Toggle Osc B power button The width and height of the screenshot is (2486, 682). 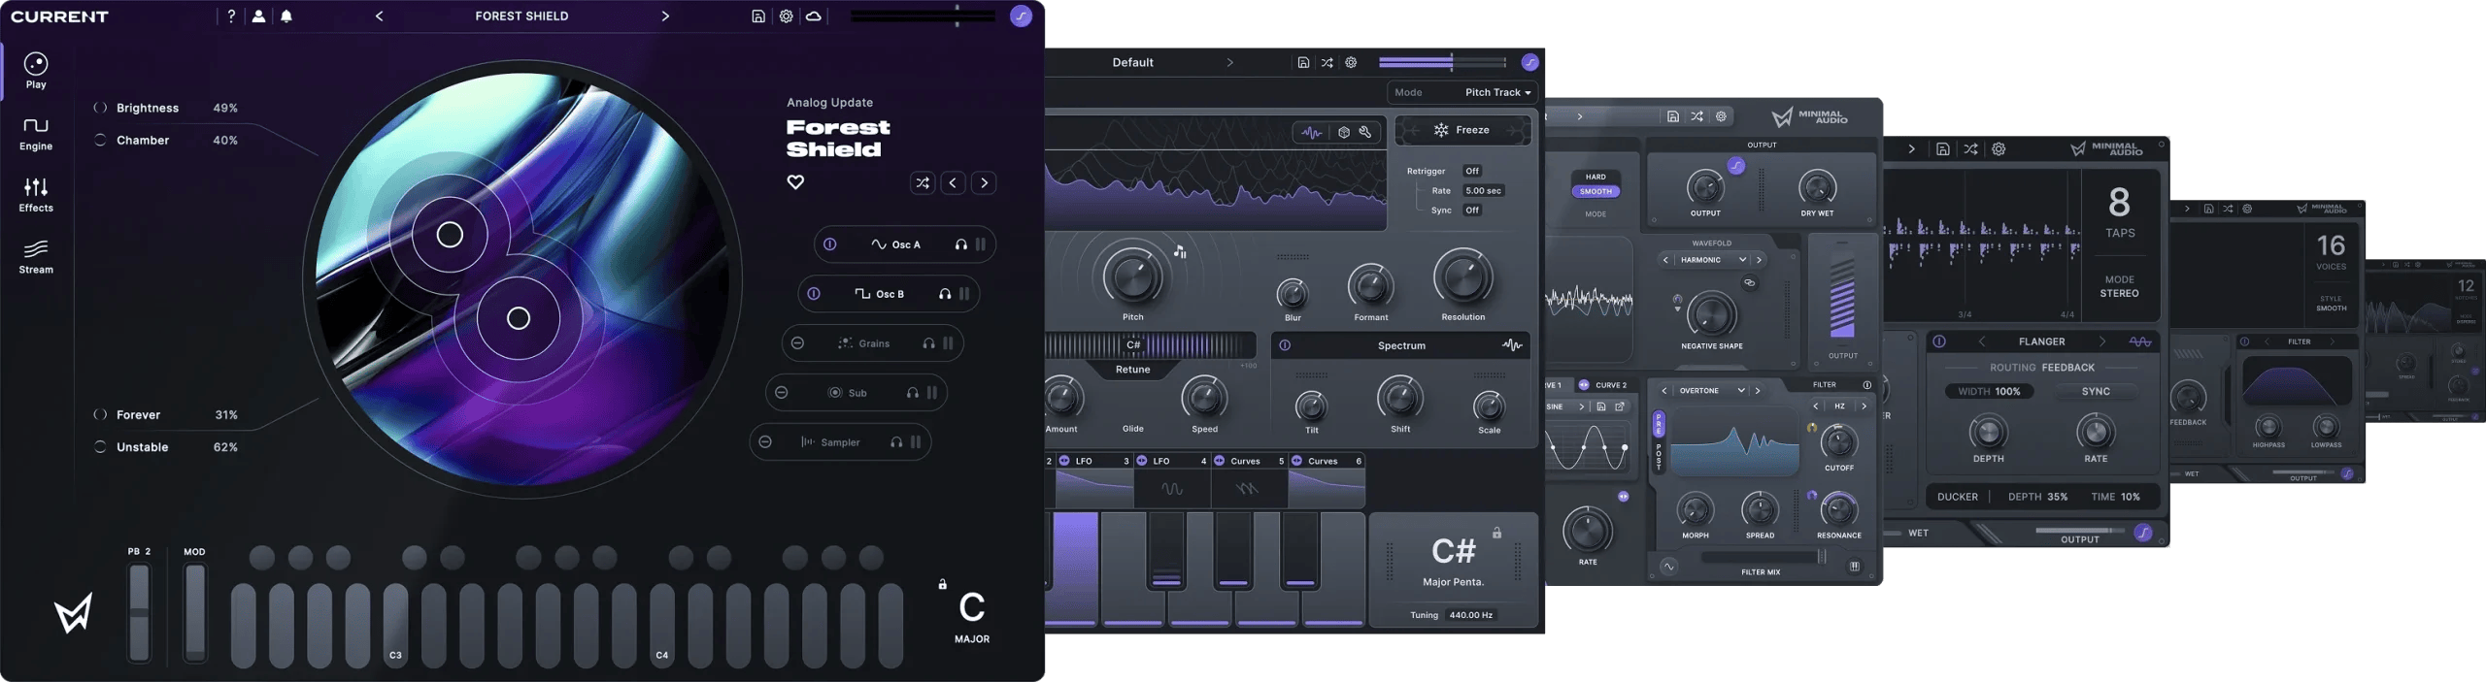814,294
